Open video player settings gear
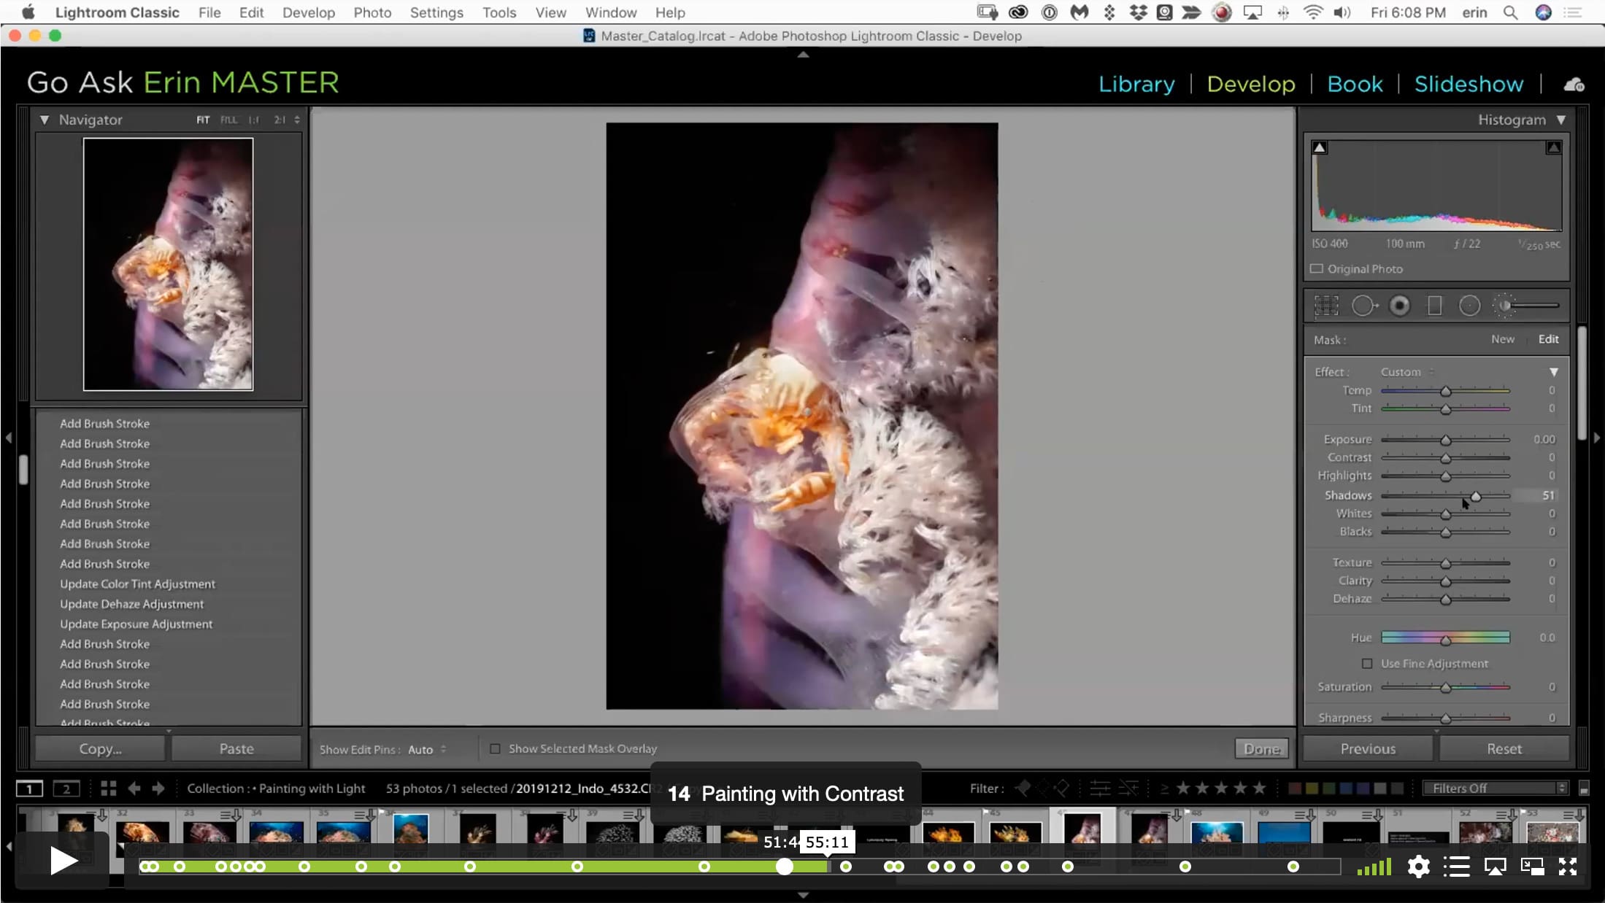This screenshot has height=903, width=1605. point(1418,867)
